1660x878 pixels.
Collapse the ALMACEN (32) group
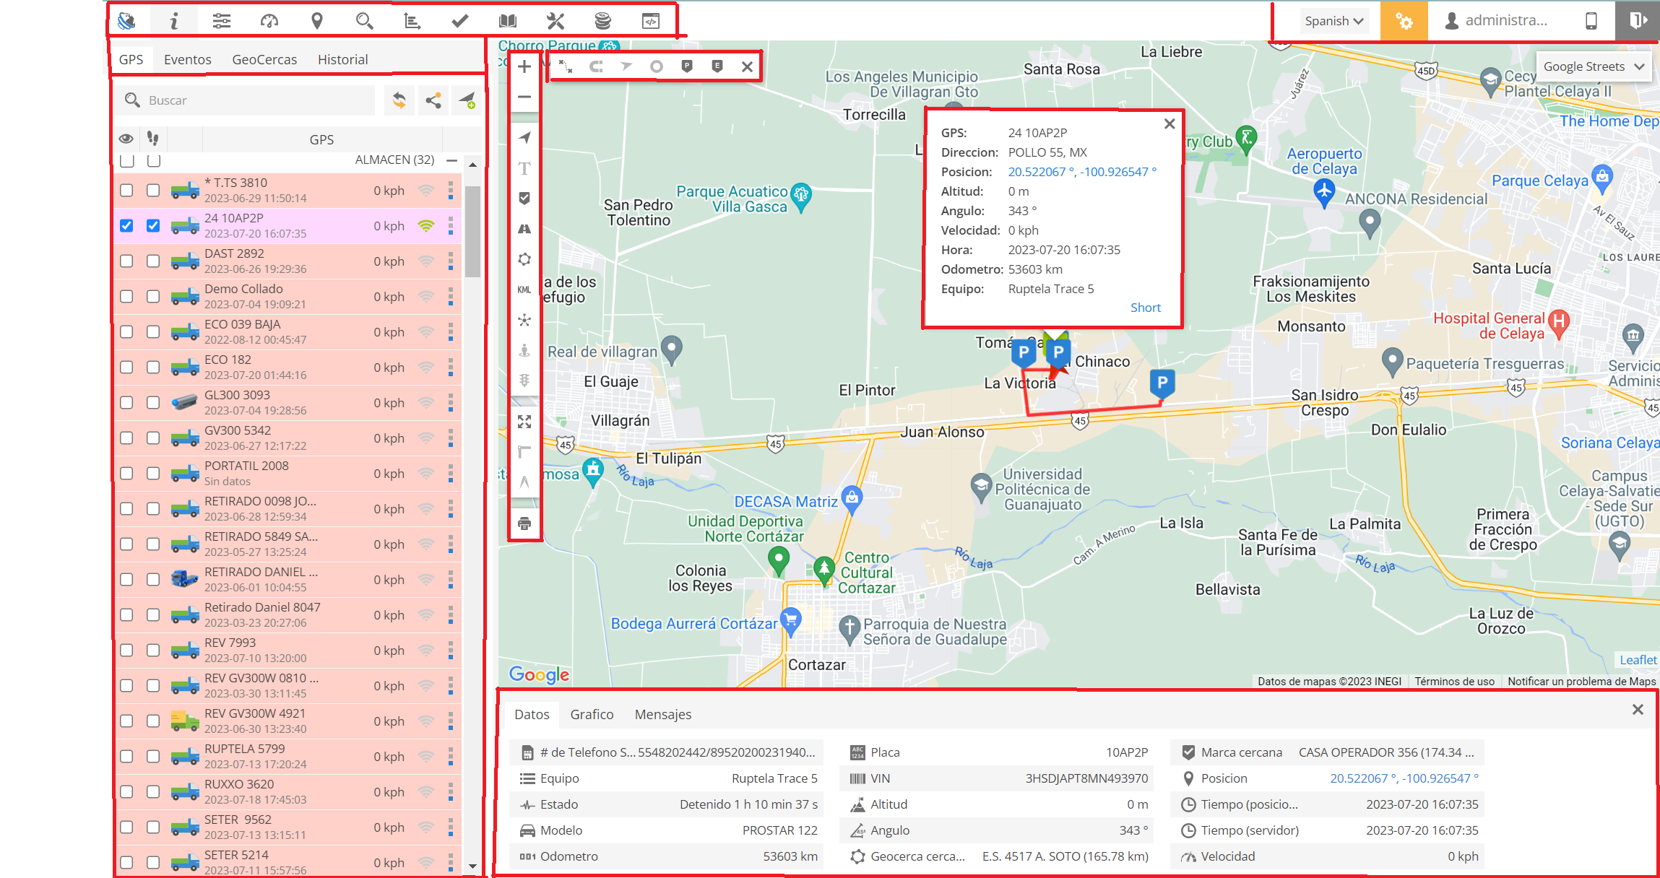pyautogui.click(x=451, y=160)
